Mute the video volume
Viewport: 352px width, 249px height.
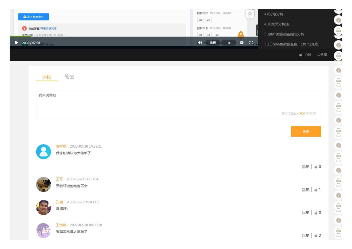[x=200, y=43]
